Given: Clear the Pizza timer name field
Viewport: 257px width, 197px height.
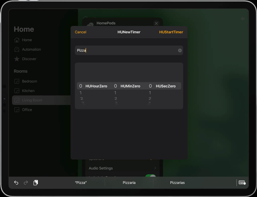Looking at the screenshot, I should (x=180, y=50).
